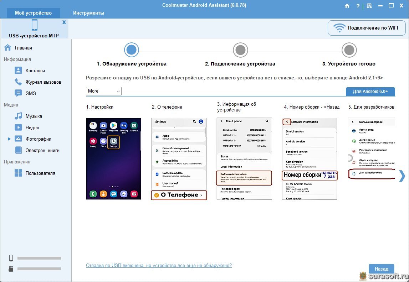Open Электрон. книги ebooks icon
The width and height of the screenshot is (409, 282).
pos(18,150)
